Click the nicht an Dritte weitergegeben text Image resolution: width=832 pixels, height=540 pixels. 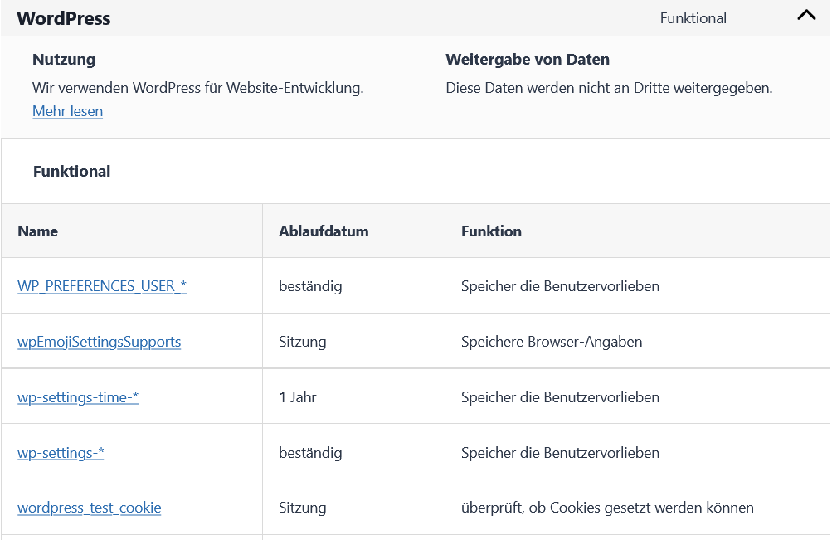coord(609,88)
